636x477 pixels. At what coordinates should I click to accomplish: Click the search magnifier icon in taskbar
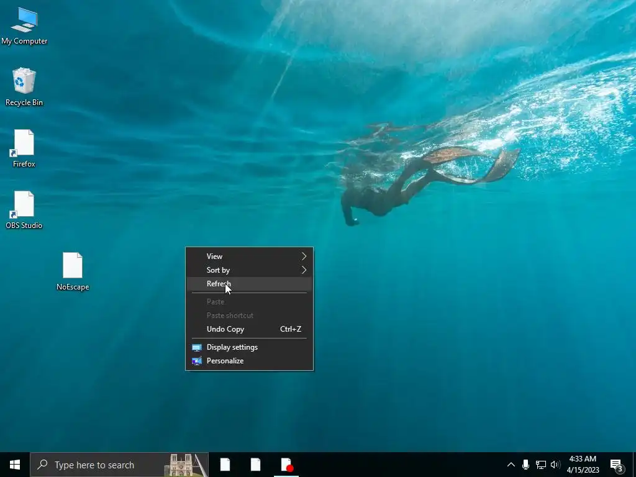[x=43, y=465]
